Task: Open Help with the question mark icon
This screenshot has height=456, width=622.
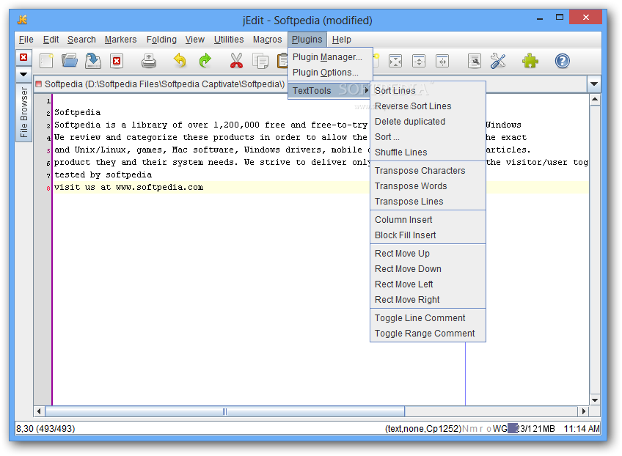Action: tap(562, 61)
